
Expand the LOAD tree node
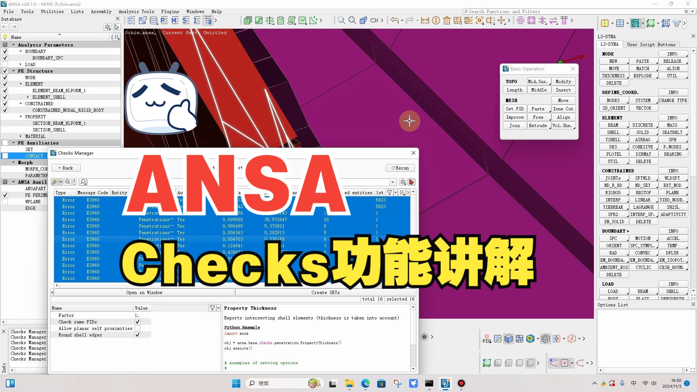[21, 65]
